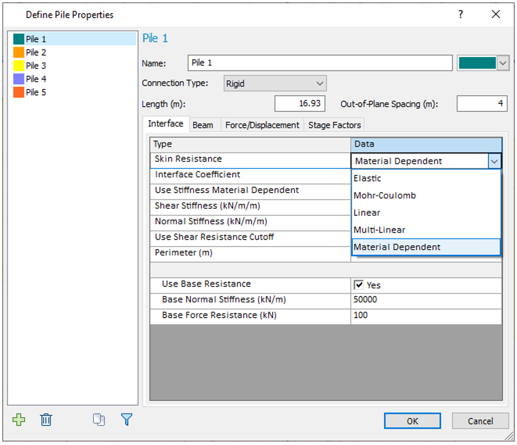Select Pile 4 in the list
517x445 pixels.
[74, 79]
